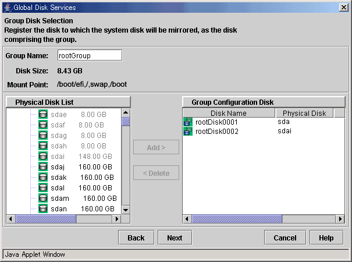Viewport: 352px width, 262px height.
Task: Click the Physical Disk List right scroll arrow
Action: click(117, 219)
